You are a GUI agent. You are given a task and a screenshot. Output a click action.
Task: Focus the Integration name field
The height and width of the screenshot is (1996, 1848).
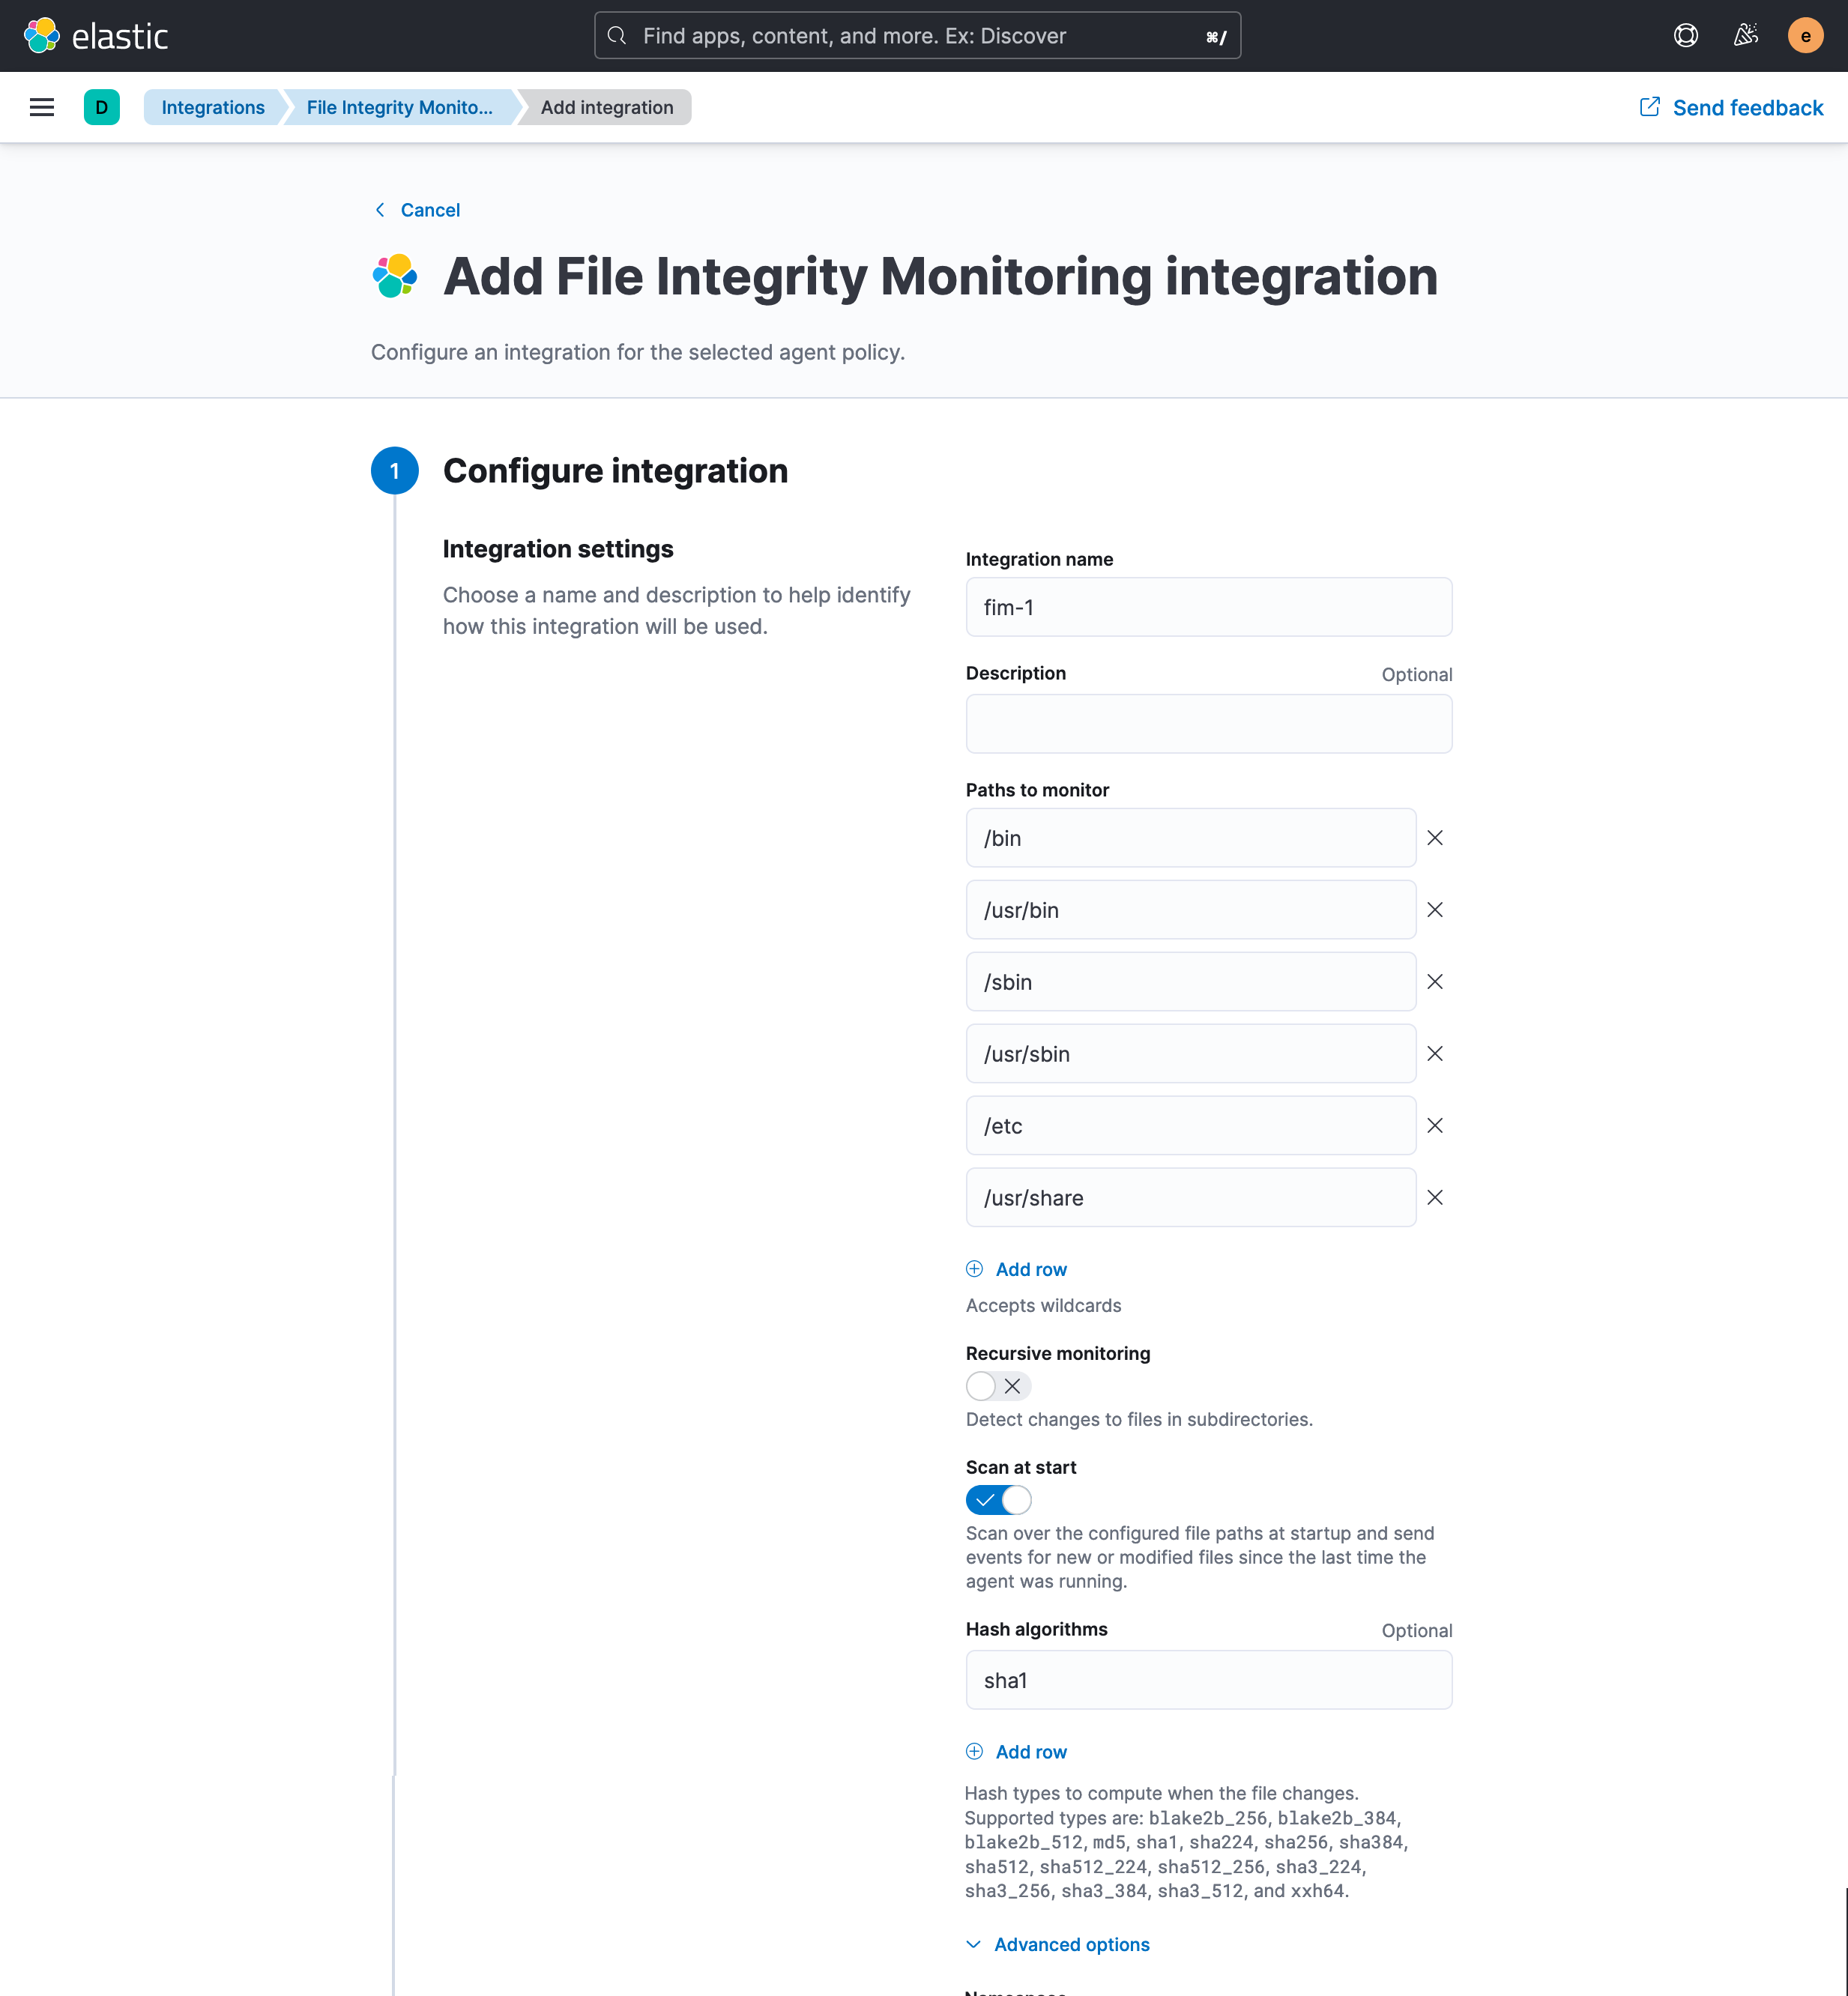tap(1208, 607)
